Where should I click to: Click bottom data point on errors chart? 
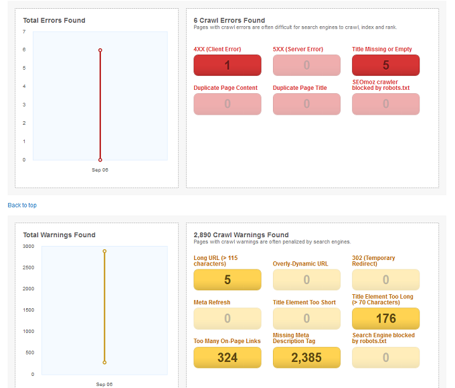tap(100, 160)
